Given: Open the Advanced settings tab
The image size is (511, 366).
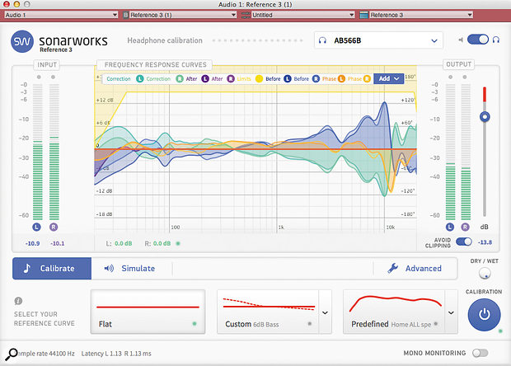Looking at the screenshot, I should pos(415,268).
